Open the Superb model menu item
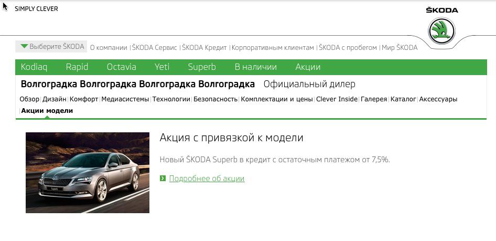The image size is (496, 241). click(x=202, y=67)
